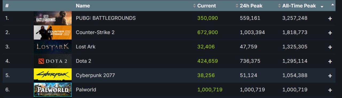
Task: Click the plus icon for Cyberpunk 2077
Action: pos(330,76)
